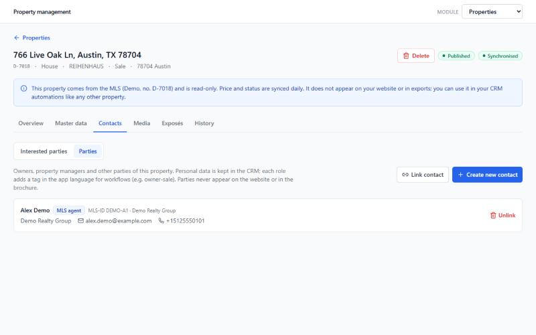
Task: Click the MLS agent role tag
Action: (x=69, y=210)
